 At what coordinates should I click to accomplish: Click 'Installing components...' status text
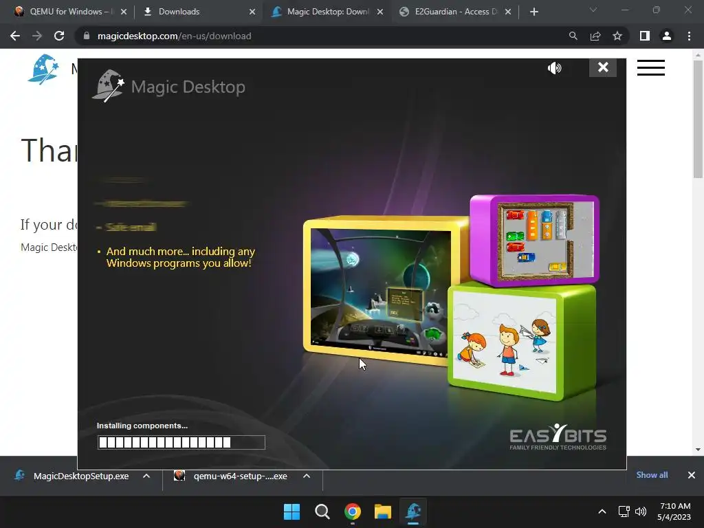point(142,426)
